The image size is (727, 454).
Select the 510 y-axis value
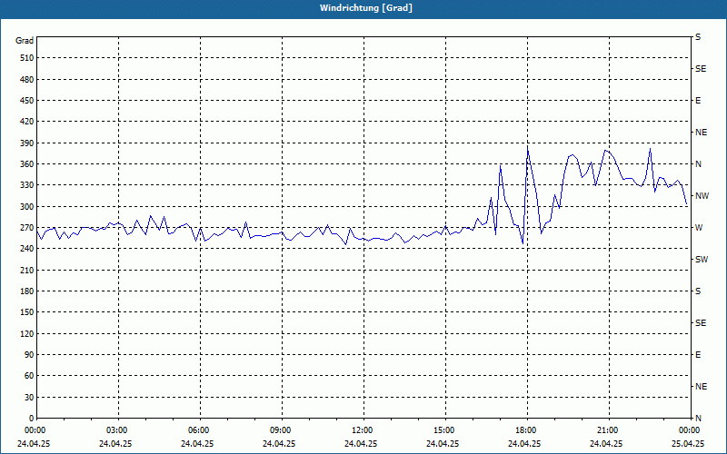[x=27, y=58]
